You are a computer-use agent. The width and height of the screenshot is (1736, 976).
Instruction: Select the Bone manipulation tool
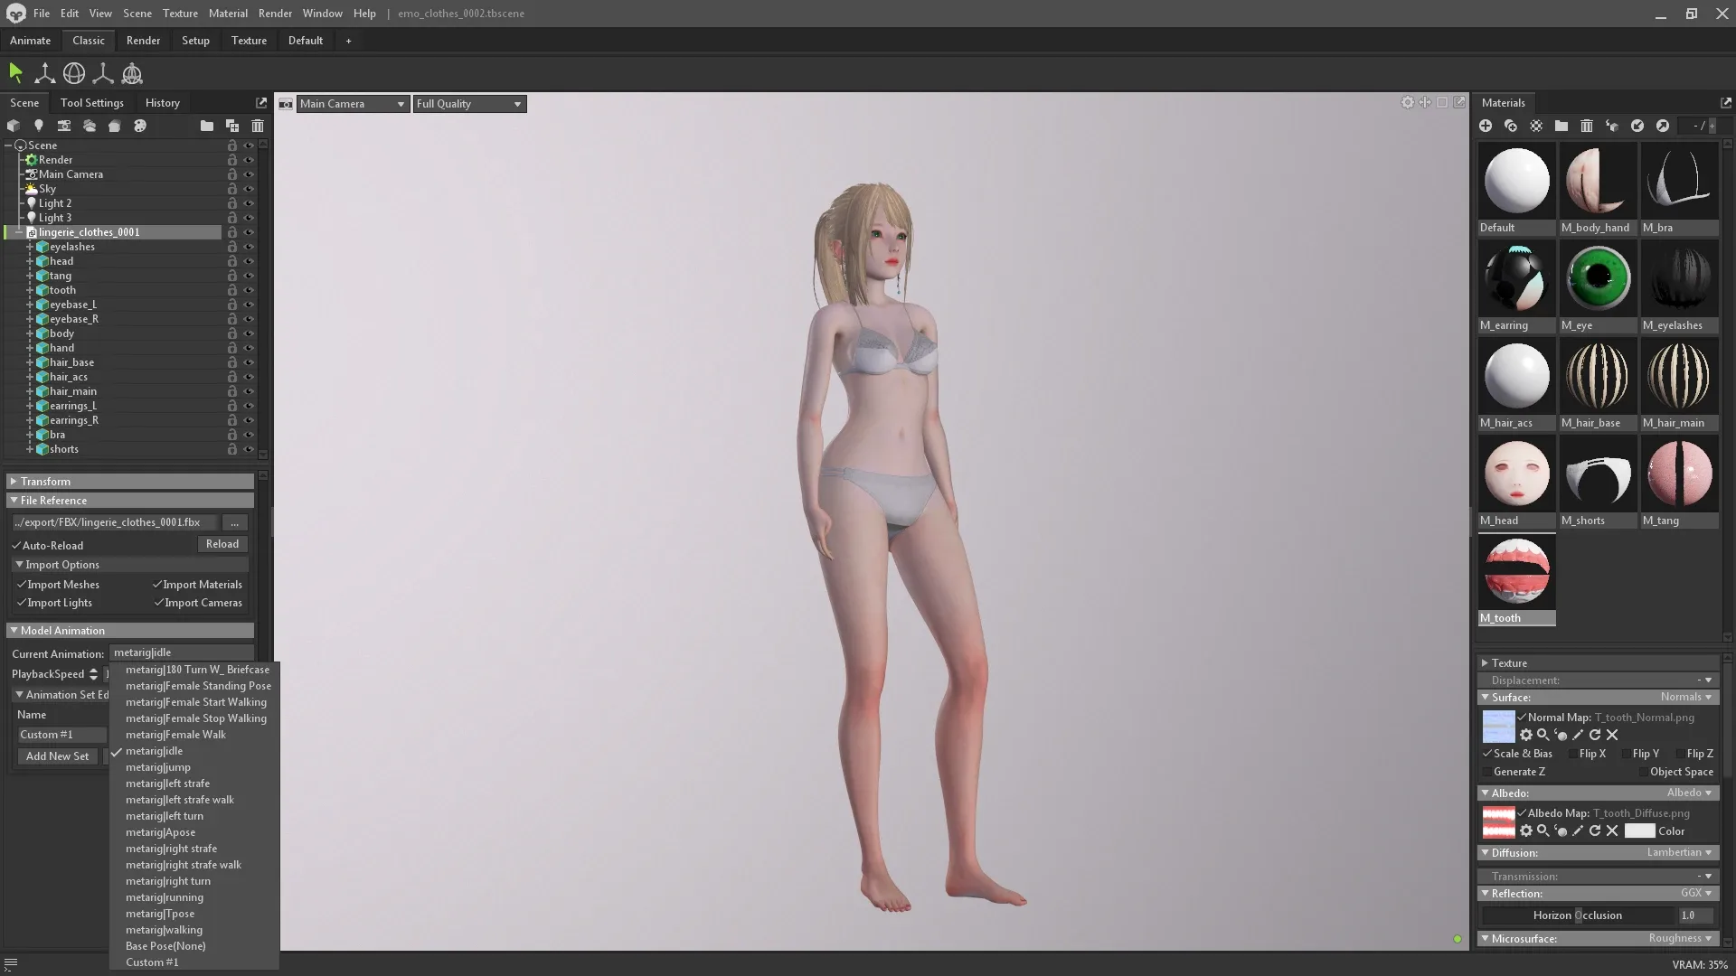click(x=103, y=73)
